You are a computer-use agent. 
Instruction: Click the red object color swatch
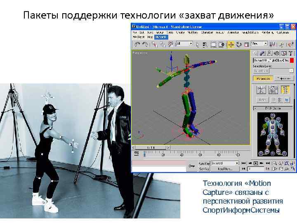[x=292, y=60]
